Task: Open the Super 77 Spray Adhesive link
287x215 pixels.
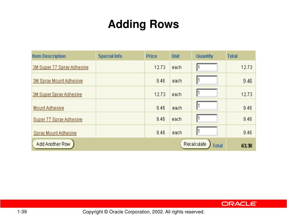Action: click(58, 119)
